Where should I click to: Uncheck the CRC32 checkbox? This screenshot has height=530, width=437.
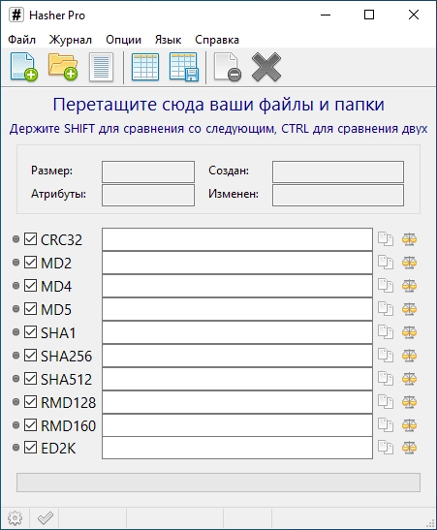[30, 239]
